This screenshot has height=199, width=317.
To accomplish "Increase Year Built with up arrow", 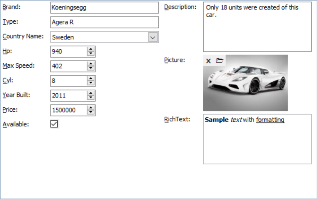I will [x=91, y=93].
